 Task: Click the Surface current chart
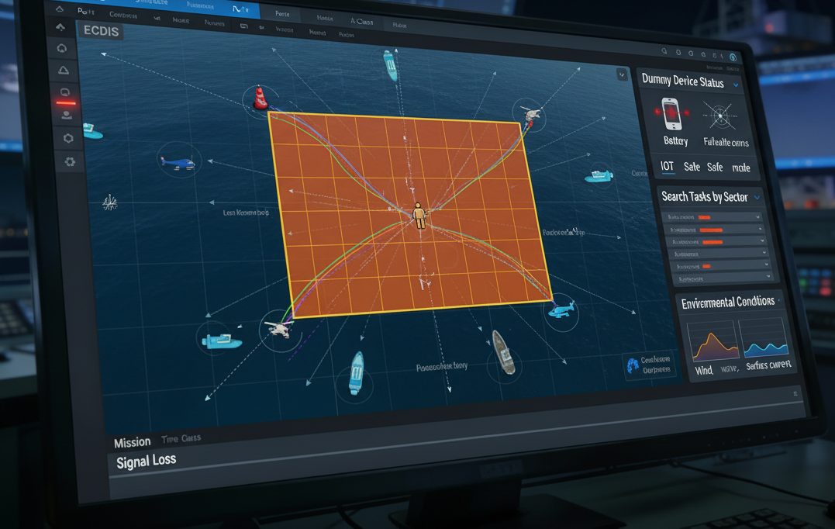[765, 340]
